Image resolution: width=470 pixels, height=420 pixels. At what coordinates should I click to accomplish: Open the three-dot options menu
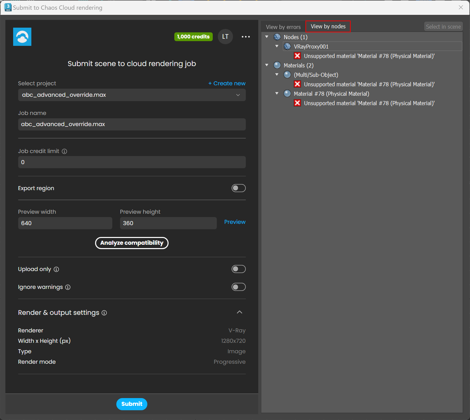pos(246,36)
